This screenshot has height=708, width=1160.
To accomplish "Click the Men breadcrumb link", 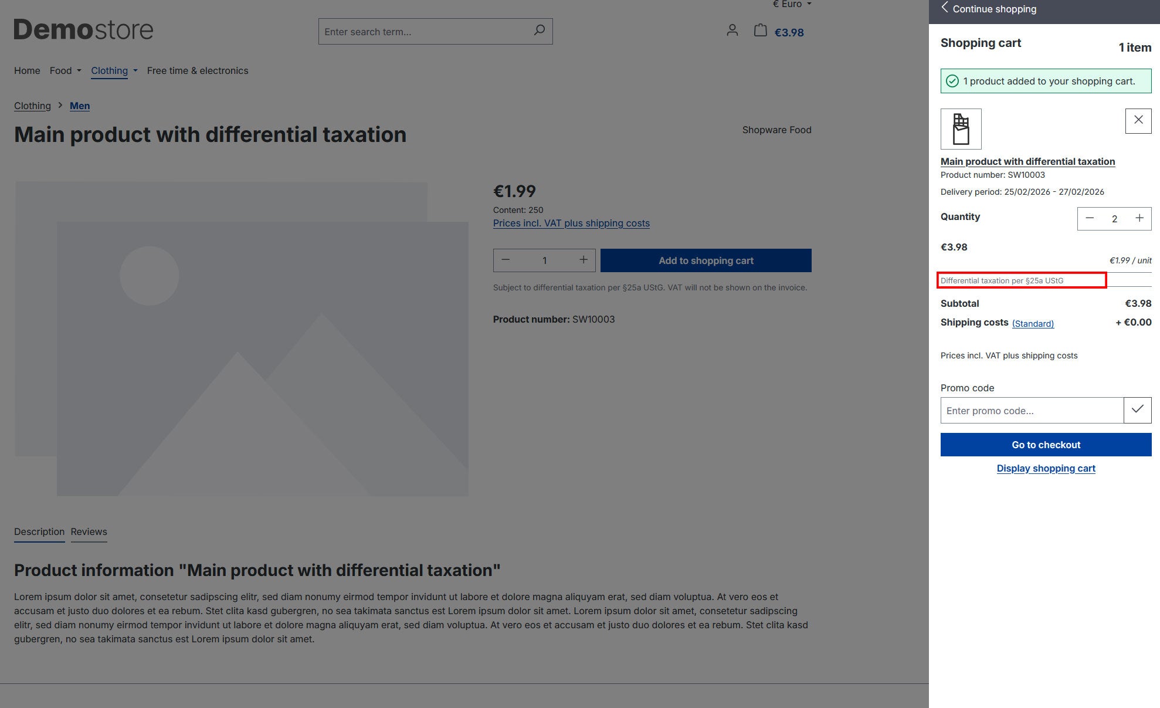I will [80, 106].
